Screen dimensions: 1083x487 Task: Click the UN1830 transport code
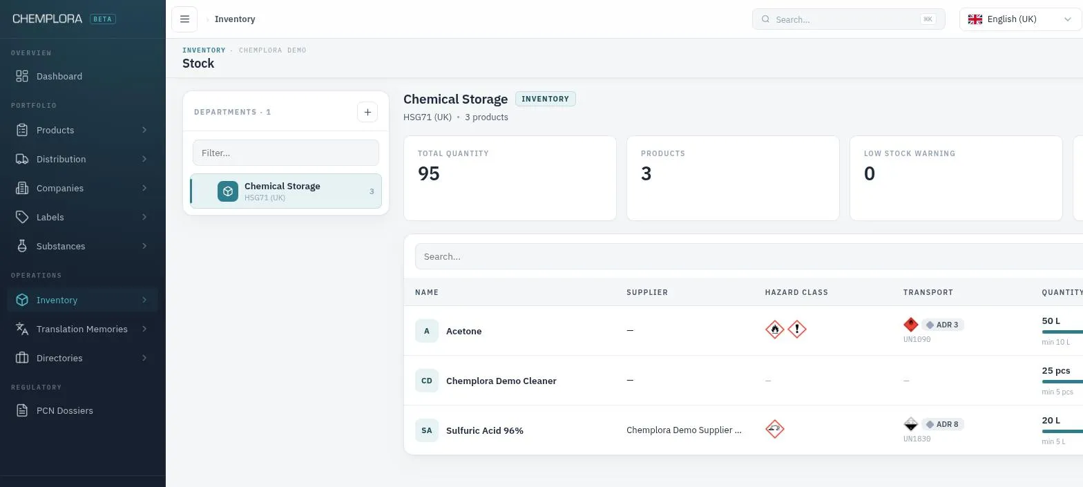pyautogui.click(x=917, y=439)
